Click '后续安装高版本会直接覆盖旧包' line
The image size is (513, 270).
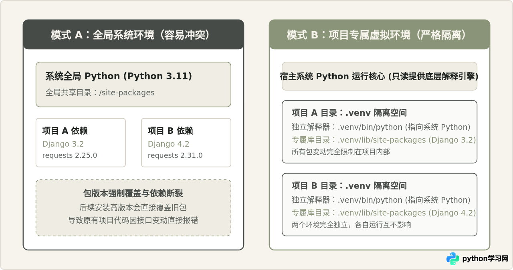[133, 208]
